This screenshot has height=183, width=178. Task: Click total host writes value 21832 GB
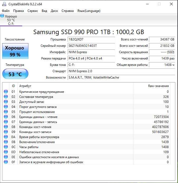162,46
